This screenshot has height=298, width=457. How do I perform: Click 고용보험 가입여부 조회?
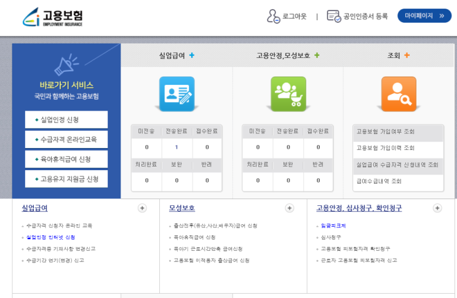click(385, 131)
